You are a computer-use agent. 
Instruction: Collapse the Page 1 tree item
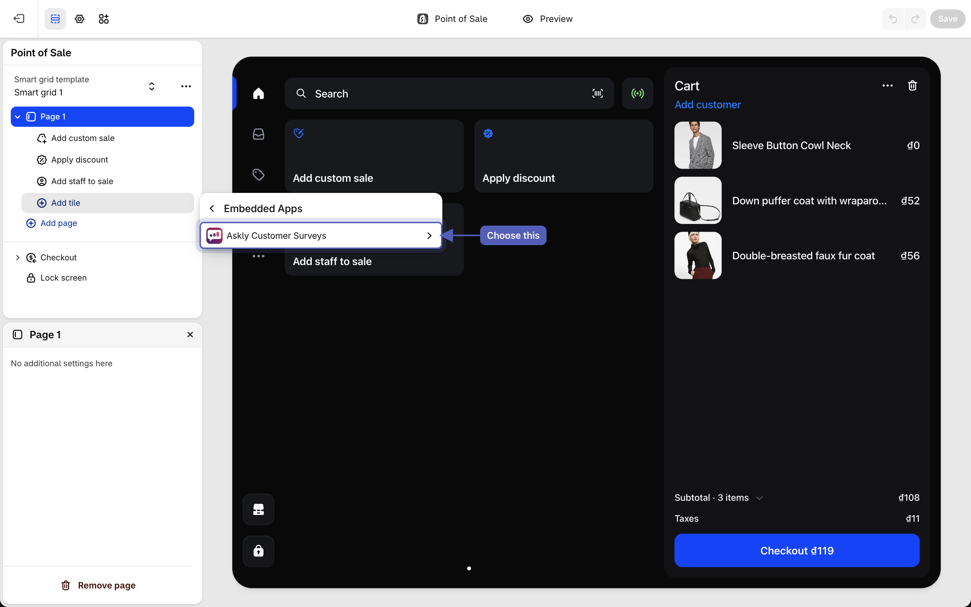click(x=18, y=117)
